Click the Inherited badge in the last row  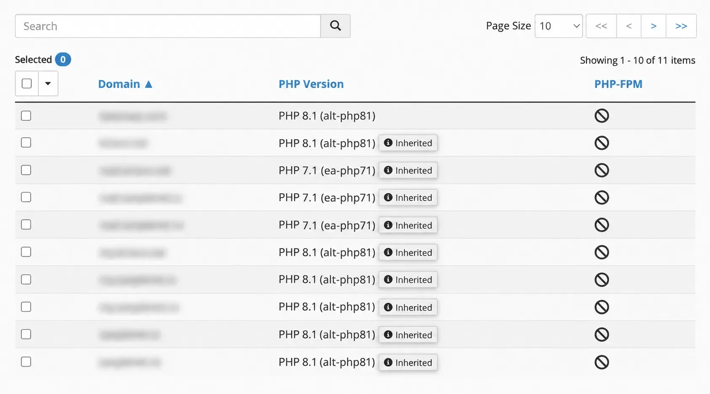[x=408, y=362]
